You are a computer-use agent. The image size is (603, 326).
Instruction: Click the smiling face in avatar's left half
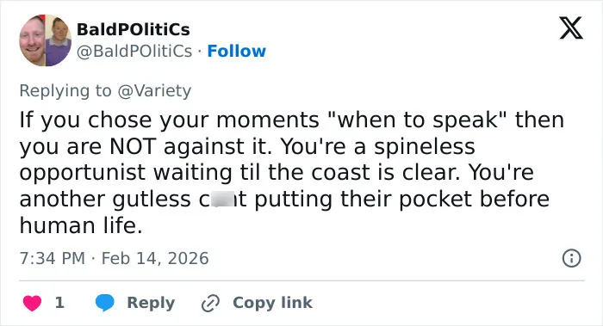point(33,40)
